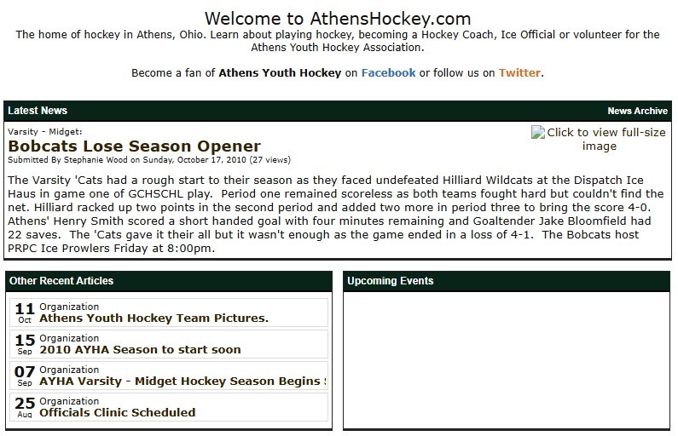Open the News Archive
This screenshot has height=436, width=678.
pos(637,111)
